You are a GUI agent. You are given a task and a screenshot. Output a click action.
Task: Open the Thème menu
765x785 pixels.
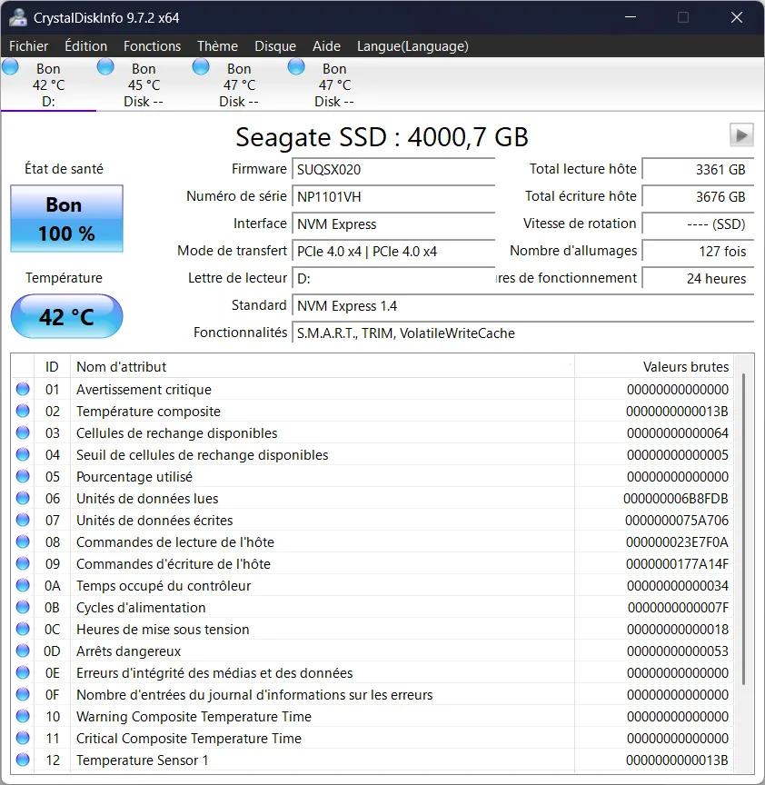[217, 46]
